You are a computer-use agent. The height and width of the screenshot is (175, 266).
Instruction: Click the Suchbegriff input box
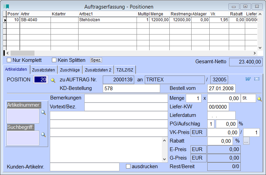click(x=23, y=138)
